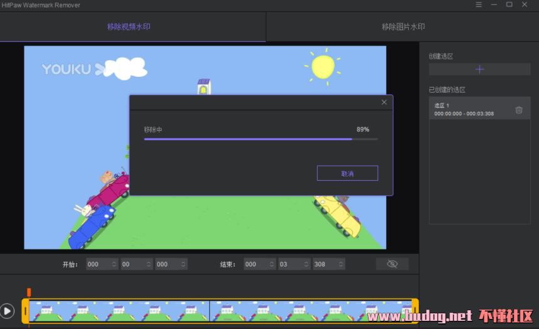Close the removal progress dialog
Image resolution: width=539 pixels, height=329 pixels.
tap(384, 102)
